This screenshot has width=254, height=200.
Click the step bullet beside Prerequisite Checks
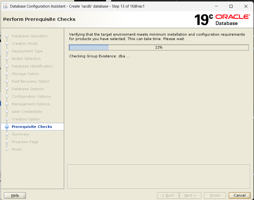pos(7,127)
